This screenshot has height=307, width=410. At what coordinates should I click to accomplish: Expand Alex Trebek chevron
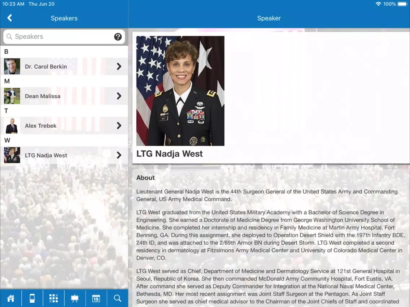pyautogui.click(x=119, y=125)
